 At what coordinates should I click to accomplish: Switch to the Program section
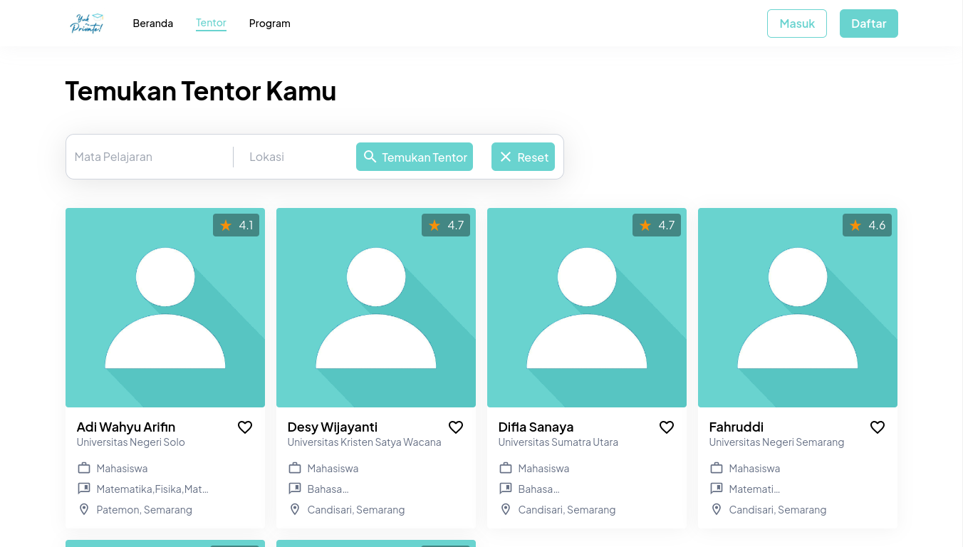pos(269,23)
